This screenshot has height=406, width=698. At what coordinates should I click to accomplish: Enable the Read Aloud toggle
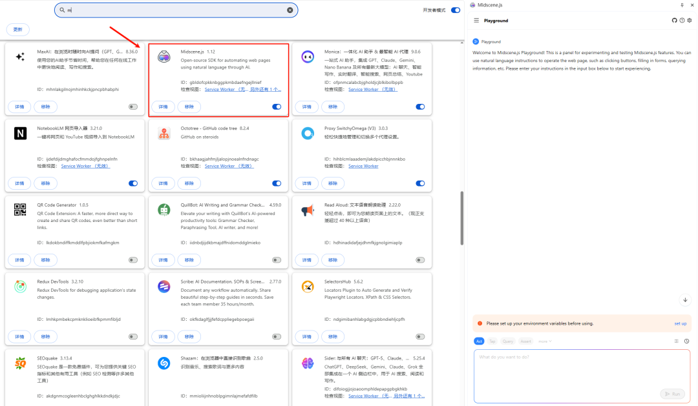coord(420,260)
